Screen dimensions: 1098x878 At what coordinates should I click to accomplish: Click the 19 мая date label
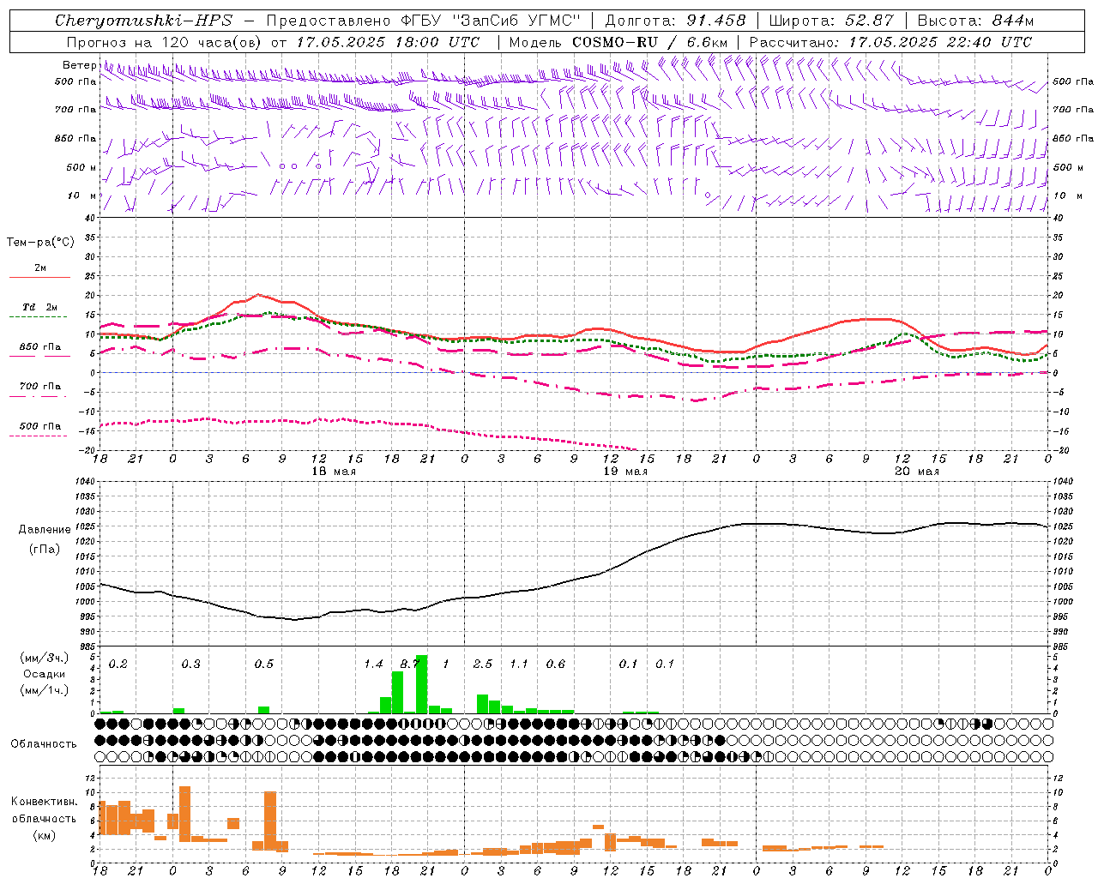click(625, 472)
